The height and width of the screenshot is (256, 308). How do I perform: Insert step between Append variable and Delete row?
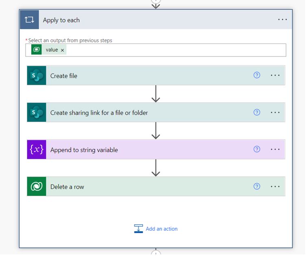pyautogui.click(x=156, y=168)
